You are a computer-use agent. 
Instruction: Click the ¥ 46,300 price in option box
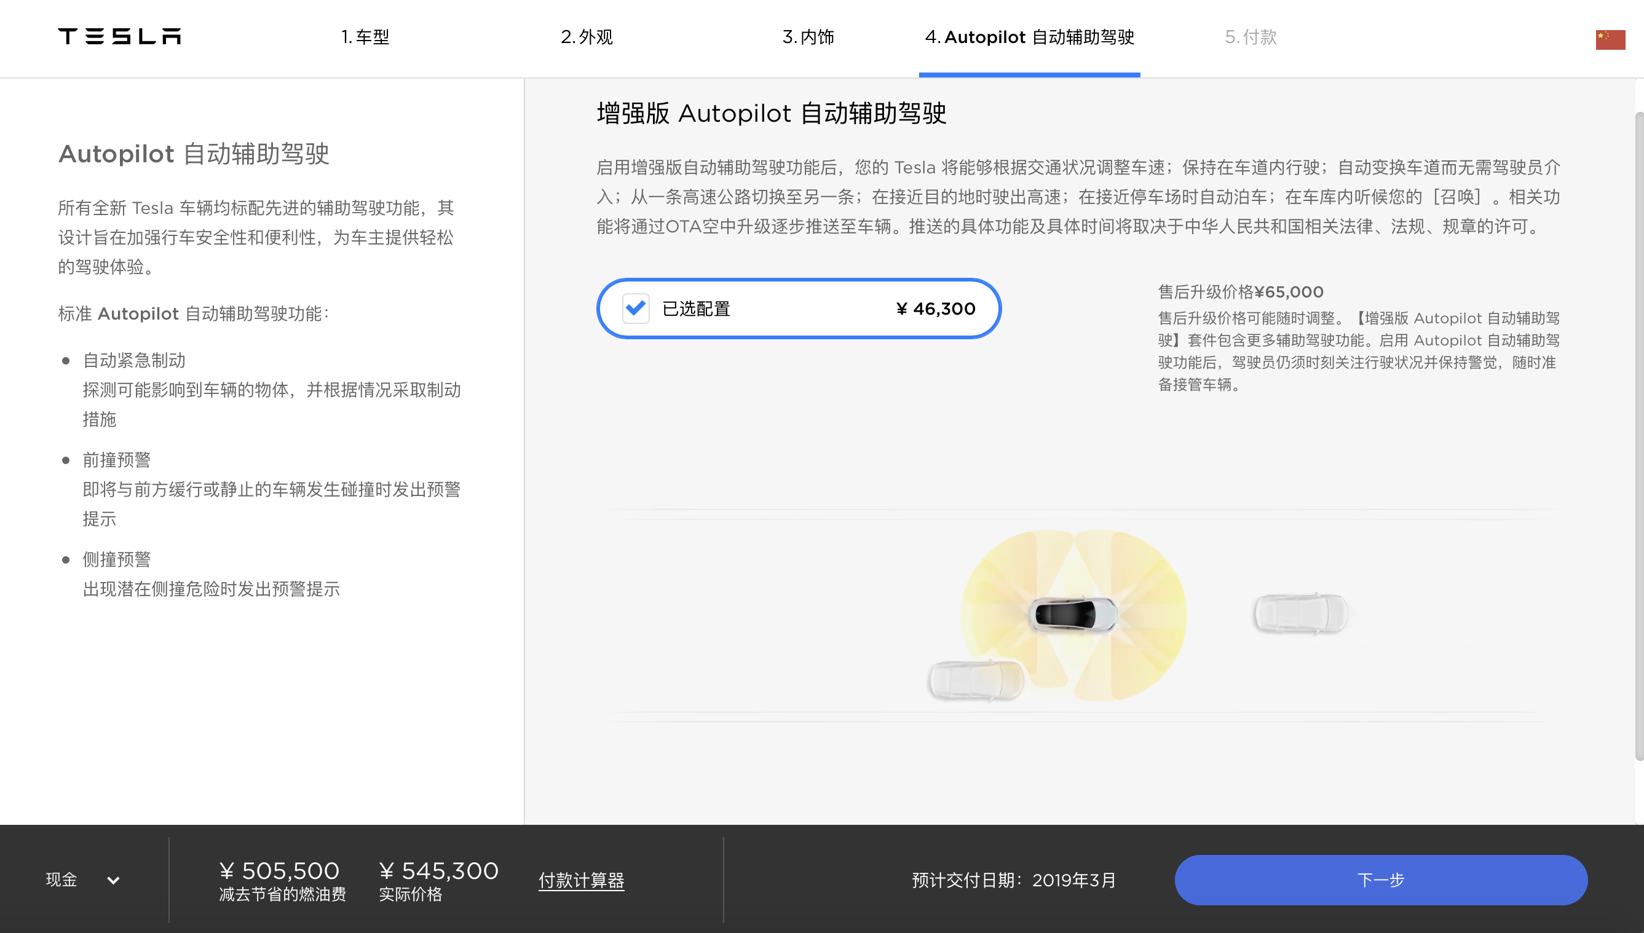935,309
